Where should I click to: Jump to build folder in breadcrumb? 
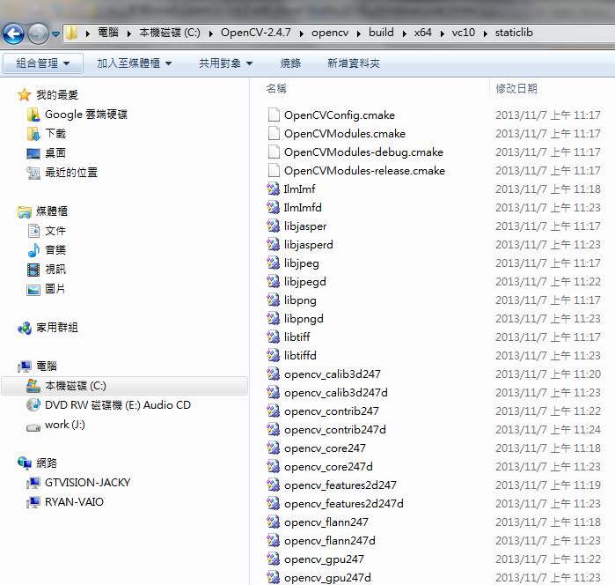381,33
